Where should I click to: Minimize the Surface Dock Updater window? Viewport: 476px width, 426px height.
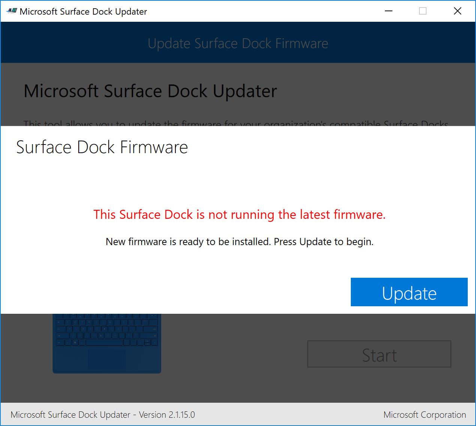tap(389, 11)
